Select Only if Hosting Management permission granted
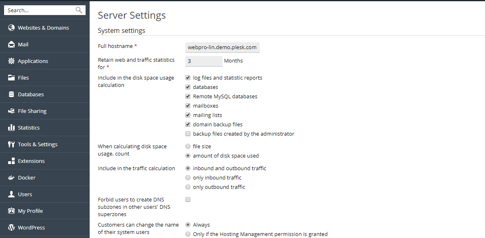 pyautogui.click(x=188, y=234)
